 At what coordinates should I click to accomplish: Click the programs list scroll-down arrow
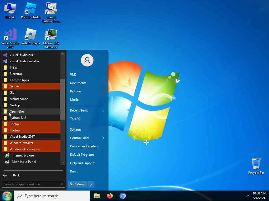coord(63,163)
